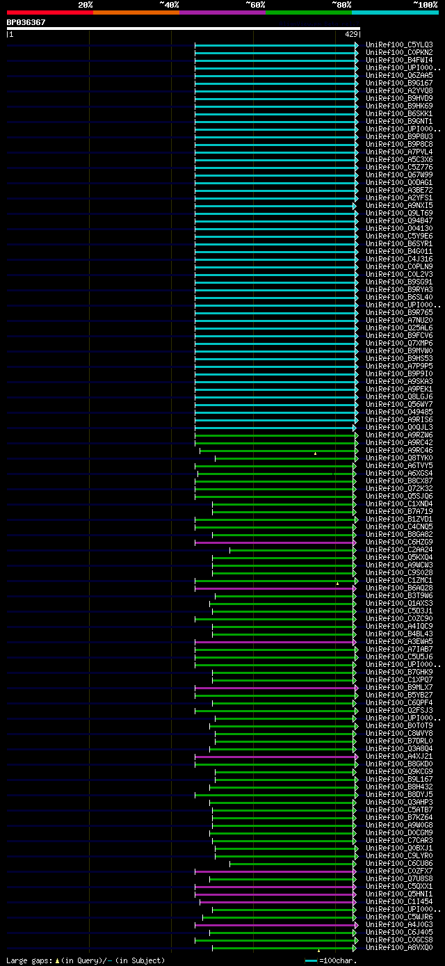The height and width of the screenshot is (966, 445).
Task: Click the arrowhead ending the A9NXI5 alignment bar
Action: pyautogui.click(x=354, y=206)
